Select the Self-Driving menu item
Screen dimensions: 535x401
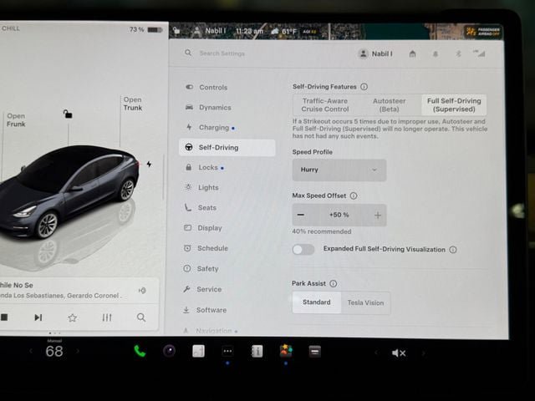227,147
